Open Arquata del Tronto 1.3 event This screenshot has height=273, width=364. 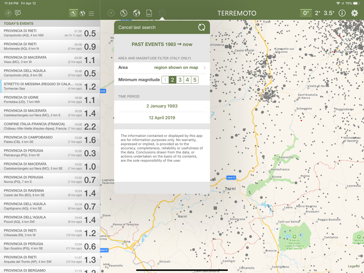tap(50, 260)
